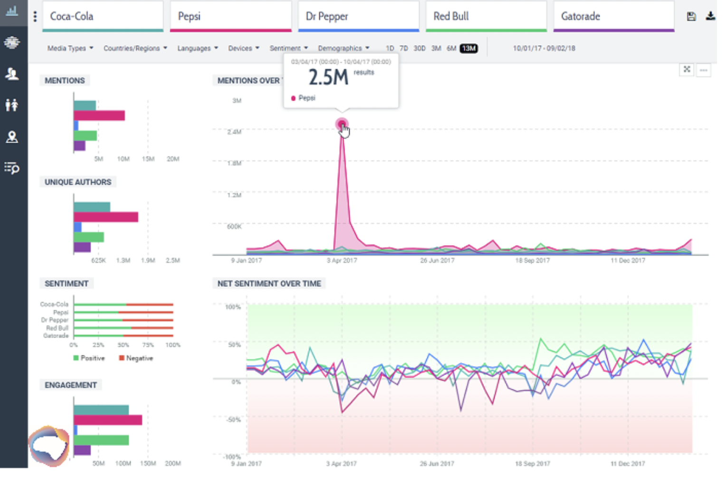Expand the Media Types dropdown
This screenshot has height=478, width=726.
70,48
